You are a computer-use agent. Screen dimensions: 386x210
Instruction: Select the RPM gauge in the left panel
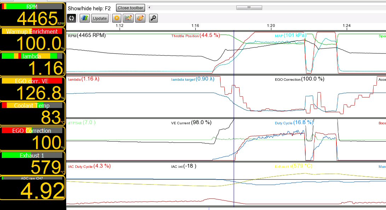point(33,15)
